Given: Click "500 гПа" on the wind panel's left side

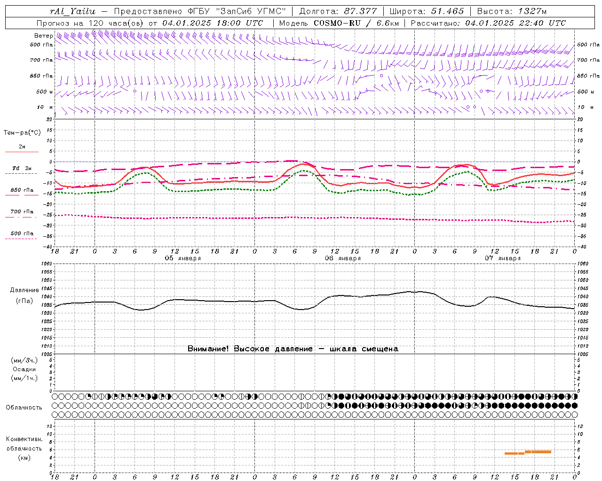Looking at the screenshot, I should [41, 45].
